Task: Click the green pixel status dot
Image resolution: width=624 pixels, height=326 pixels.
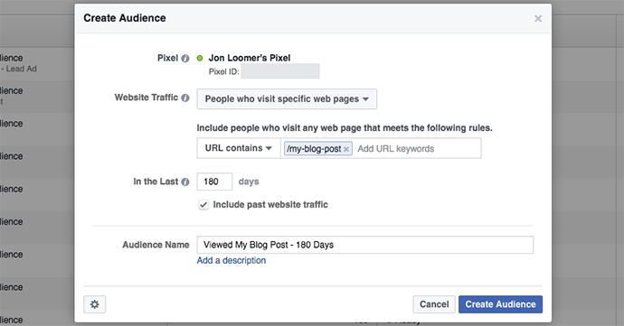Action: (200, 59)
